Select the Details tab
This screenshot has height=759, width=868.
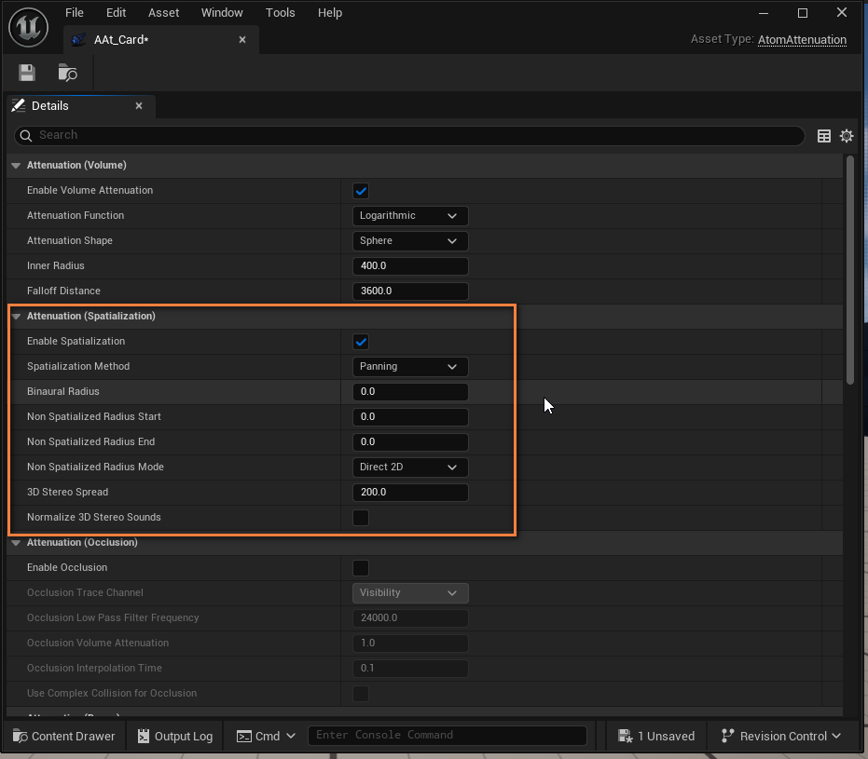81,106
